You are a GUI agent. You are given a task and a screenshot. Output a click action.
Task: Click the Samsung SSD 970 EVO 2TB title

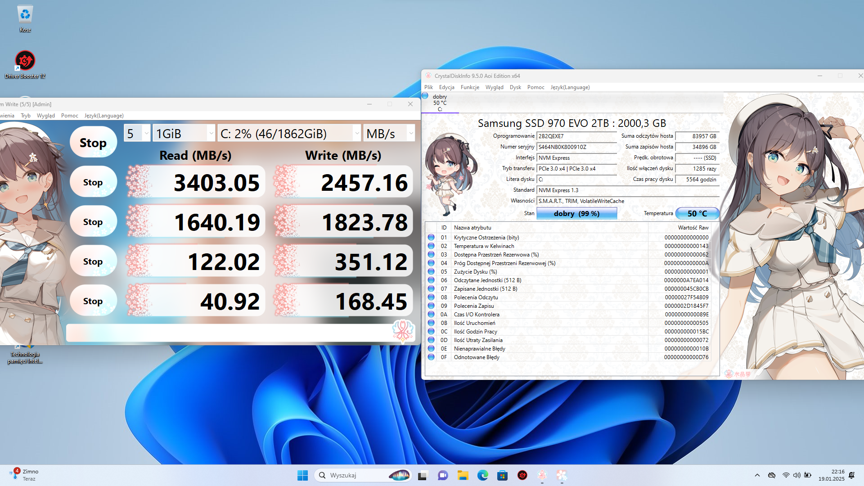pyautogui.click(x=571, y=123)
